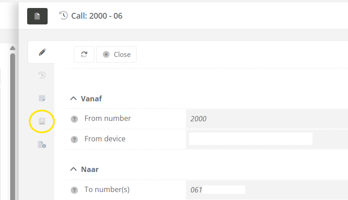Screen dimensions: 348x200
Task: Click the From number field showing 2000
Action: click(267, 119)
